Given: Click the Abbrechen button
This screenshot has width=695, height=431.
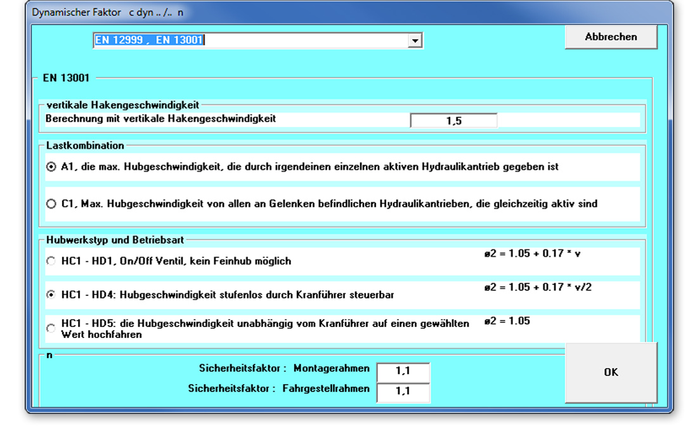Looking at the screenshot, I should tap(611, 37).
